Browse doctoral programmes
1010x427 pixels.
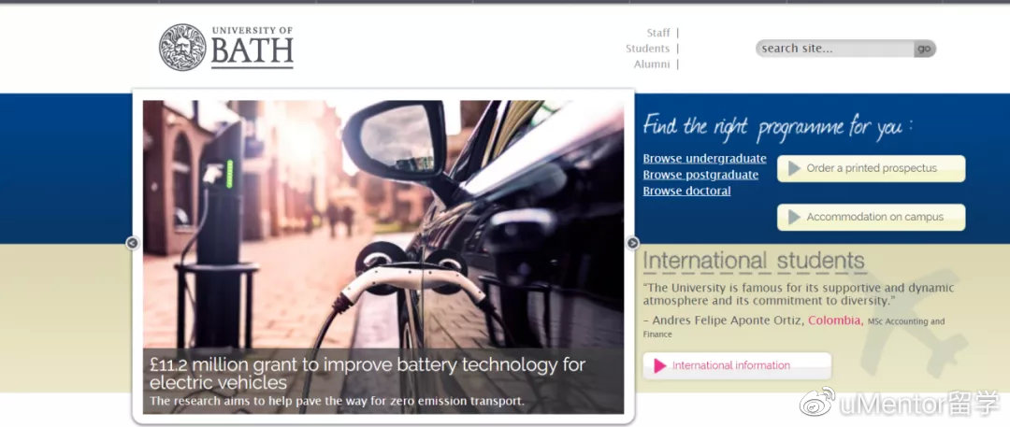coord(686,191)
